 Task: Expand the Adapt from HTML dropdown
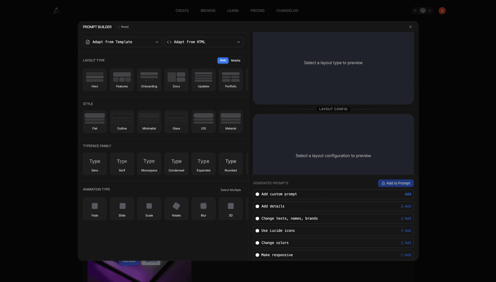(204, 42)
